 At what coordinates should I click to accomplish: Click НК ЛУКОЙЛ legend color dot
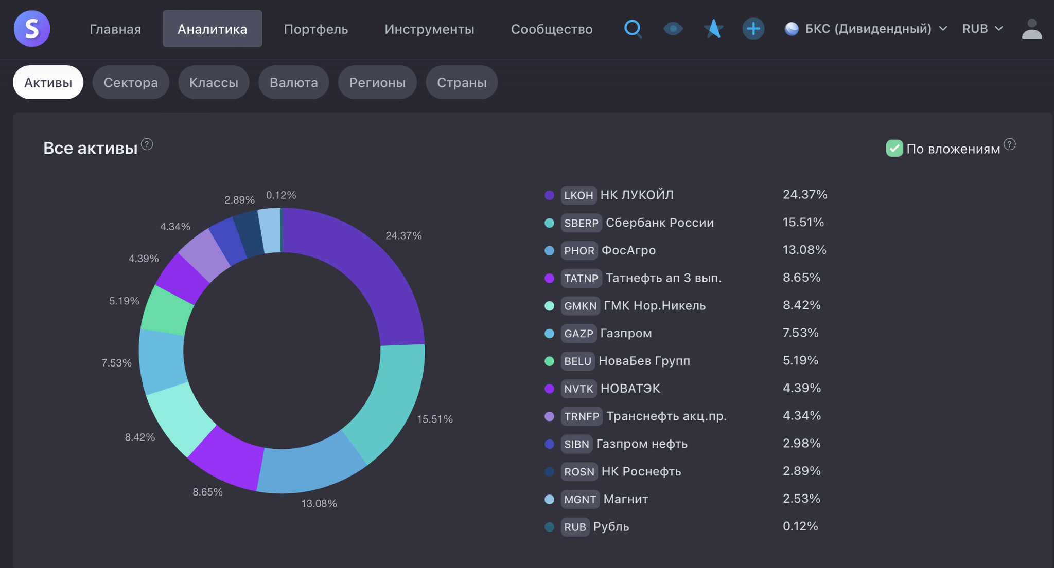(x=549, y=195)
